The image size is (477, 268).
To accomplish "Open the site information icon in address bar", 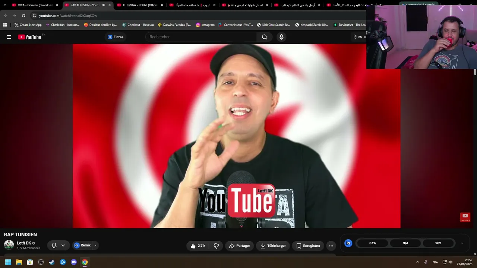I will 34,16.
